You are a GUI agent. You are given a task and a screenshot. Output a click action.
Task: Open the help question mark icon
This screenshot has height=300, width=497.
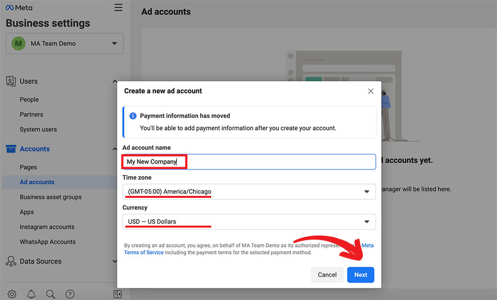pyautogui.click(x=70, y=294)
